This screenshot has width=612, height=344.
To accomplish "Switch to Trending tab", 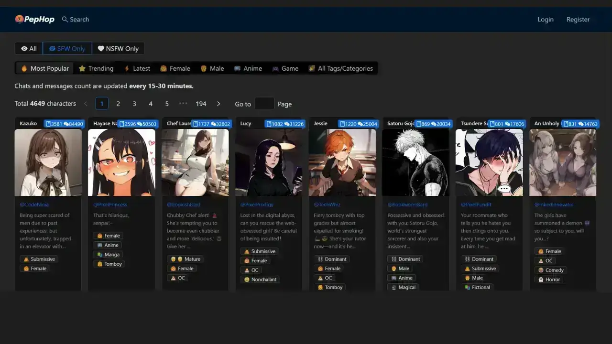I will pyautogui.click(x=96, y=68).
